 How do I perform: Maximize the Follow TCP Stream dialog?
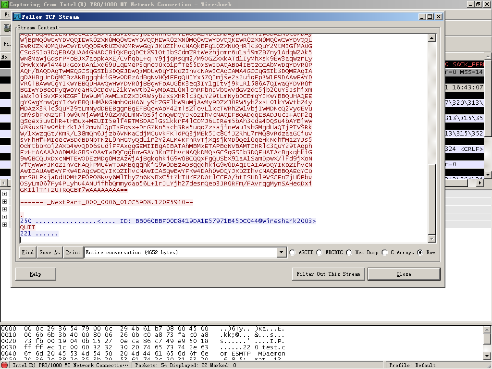click(430, 17)
